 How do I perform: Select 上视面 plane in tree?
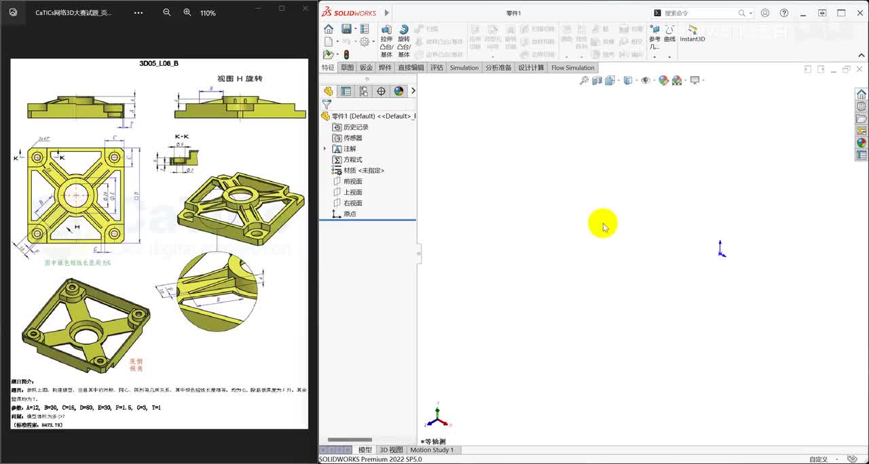coord(348,192)
